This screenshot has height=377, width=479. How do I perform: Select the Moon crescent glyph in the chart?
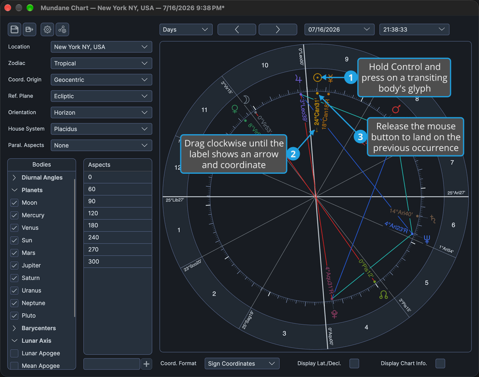(x=246, y=99)
